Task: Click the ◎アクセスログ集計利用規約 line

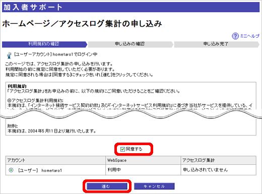Action: click(35, 101)
